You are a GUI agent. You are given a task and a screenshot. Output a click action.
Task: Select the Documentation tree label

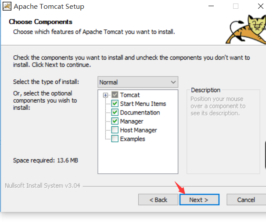coord(140,112)
